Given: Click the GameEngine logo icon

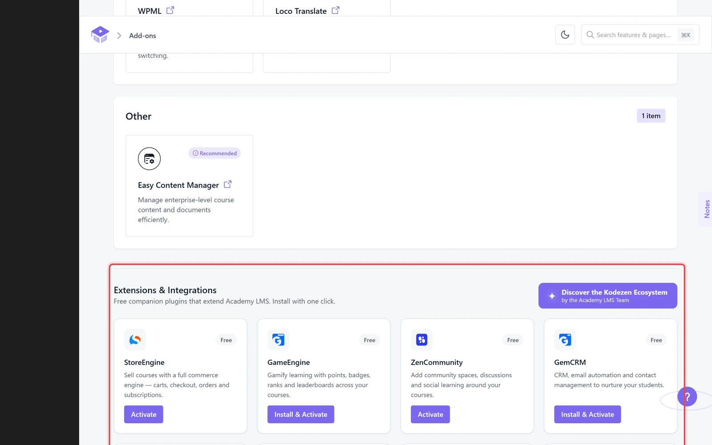Looking at the screenshot, I should 278,340.
